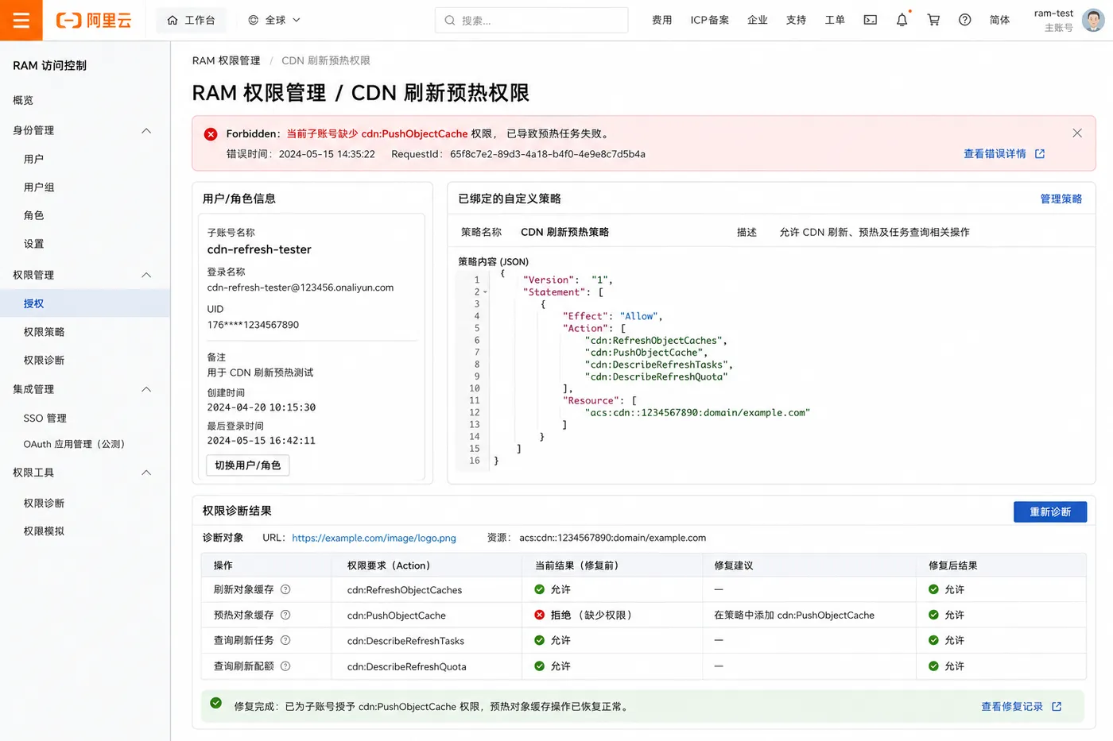Open the 费用 menu
Image resolution: width=1113 pixels, height=741 pixels.
661,20
